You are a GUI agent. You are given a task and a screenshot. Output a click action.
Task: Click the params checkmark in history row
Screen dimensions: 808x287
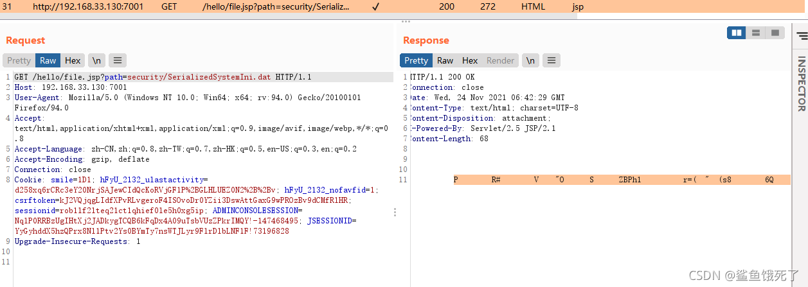tap(375, 6)
